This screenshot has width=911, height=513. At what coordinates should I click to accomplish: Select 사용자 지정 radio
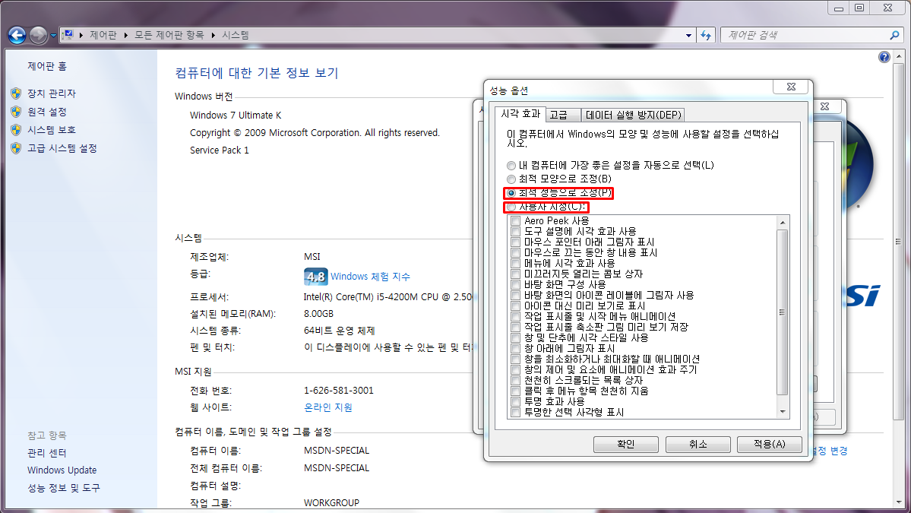click(511, 207)
